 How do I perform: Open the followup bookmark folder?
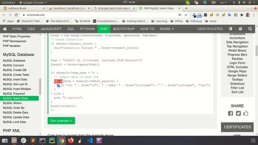[x=194, y=21]
